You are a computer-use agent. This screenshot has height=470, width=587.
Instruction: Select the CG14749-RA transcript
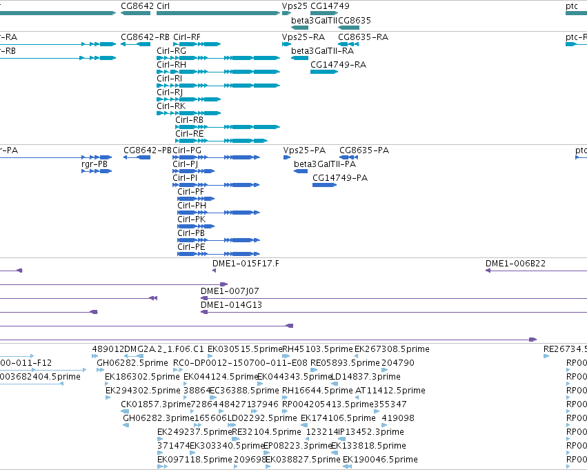click(324, 72)
